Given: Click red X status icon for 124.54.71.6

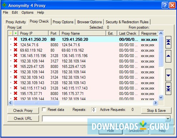Looking at the screenshot, I should (x=15, y=44).
